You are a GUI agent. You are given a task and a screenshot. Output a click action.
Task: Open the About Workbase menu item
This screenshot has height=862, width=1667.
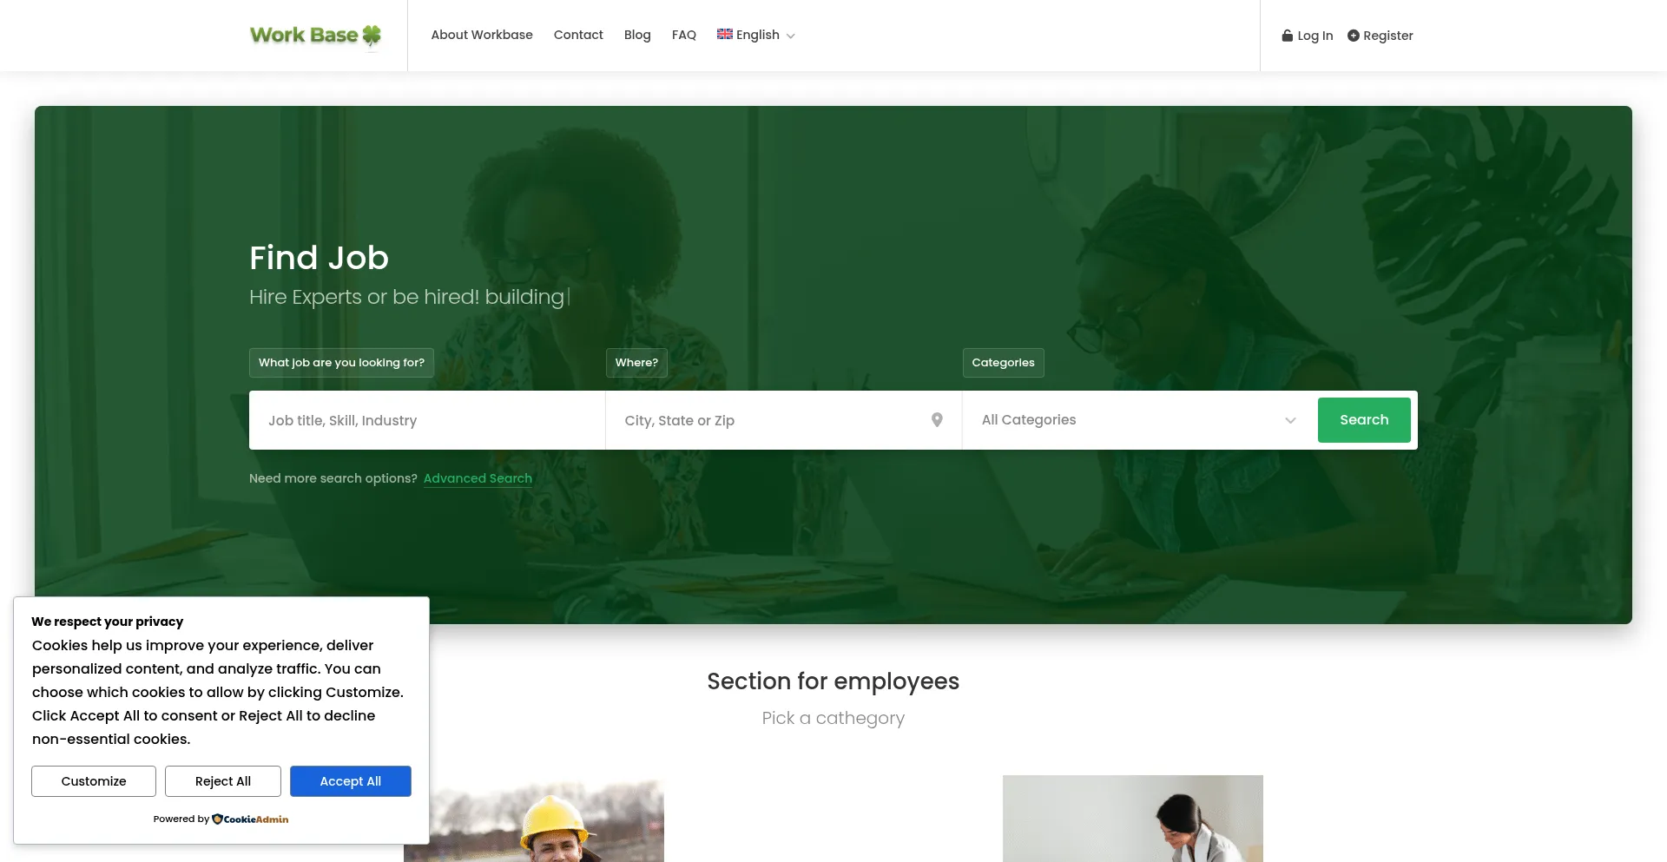tap(482, 35)
